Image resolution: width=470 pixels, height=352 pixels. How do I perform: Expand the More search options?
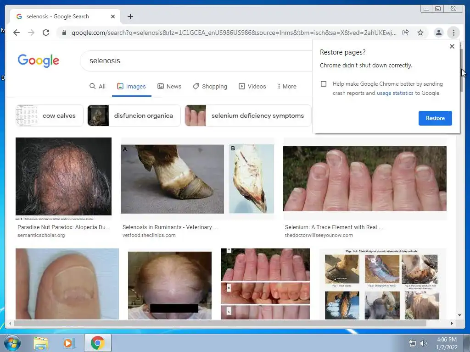[287, 86]
